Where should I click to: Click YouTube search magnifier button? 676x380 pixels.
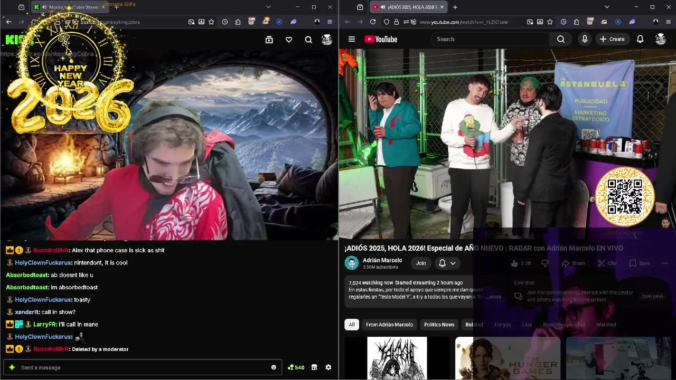561,39
